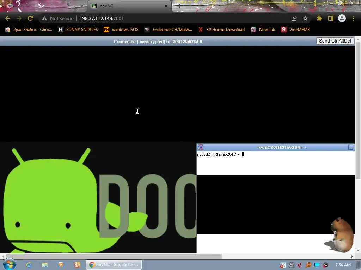Click the forward navigation arrow
Image resolution: width=361 pixels, height=270 pixels.
19,18
